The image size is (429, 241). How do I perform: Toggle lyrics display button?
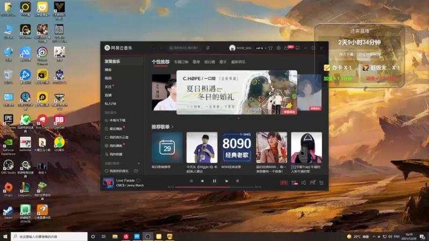[237, 181]
